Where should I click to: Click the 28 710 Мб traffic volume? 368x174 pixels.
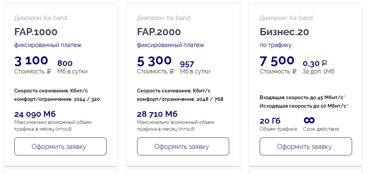(157, 114)
